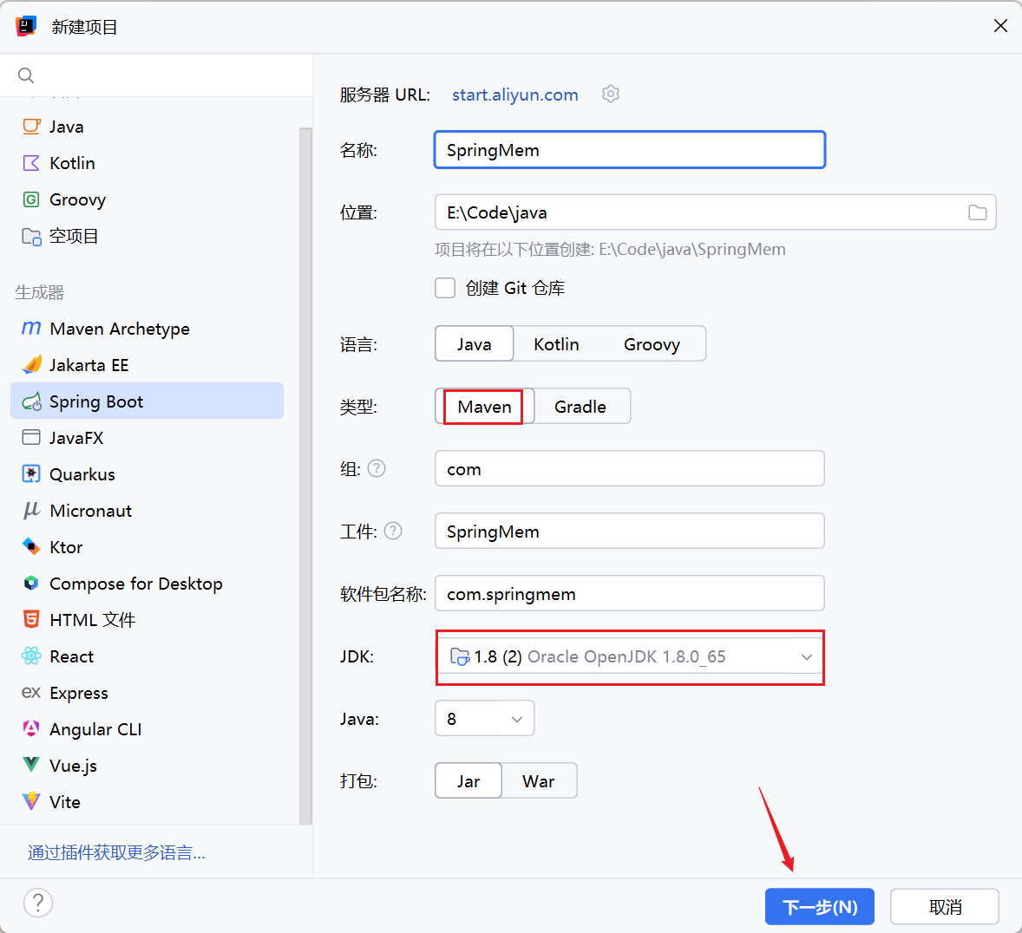Select the Java coffee cup icon

31,127
